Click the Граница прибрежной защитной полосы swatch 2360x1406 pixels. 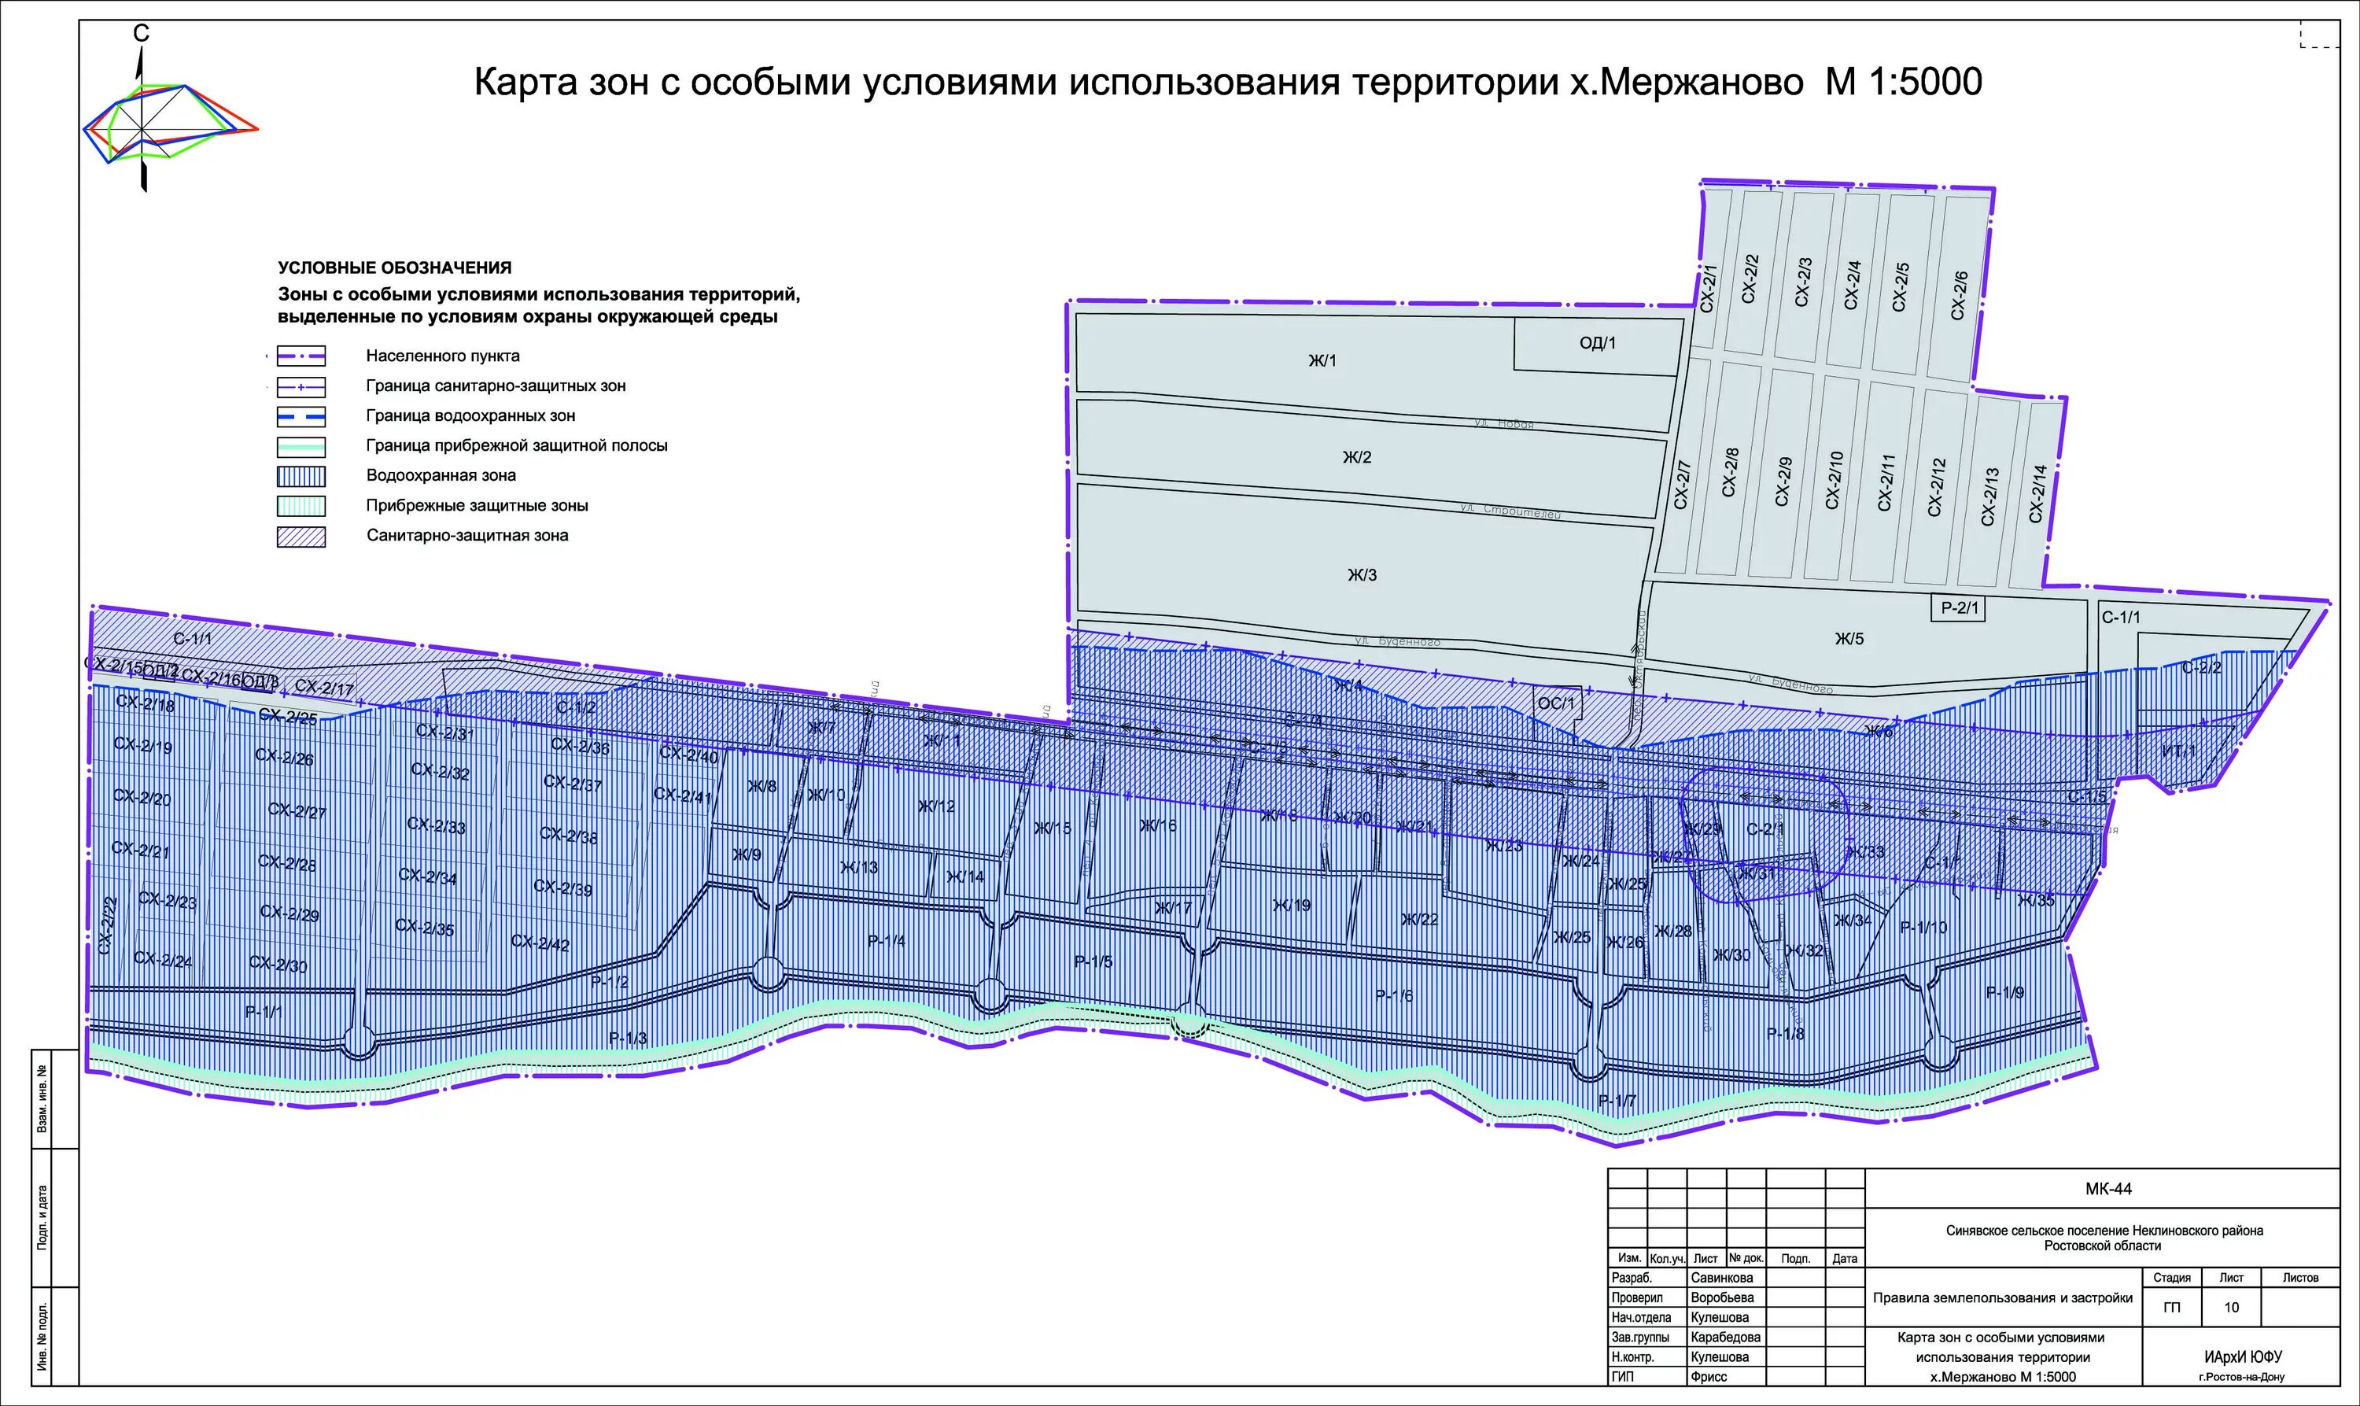click(301, 446)
